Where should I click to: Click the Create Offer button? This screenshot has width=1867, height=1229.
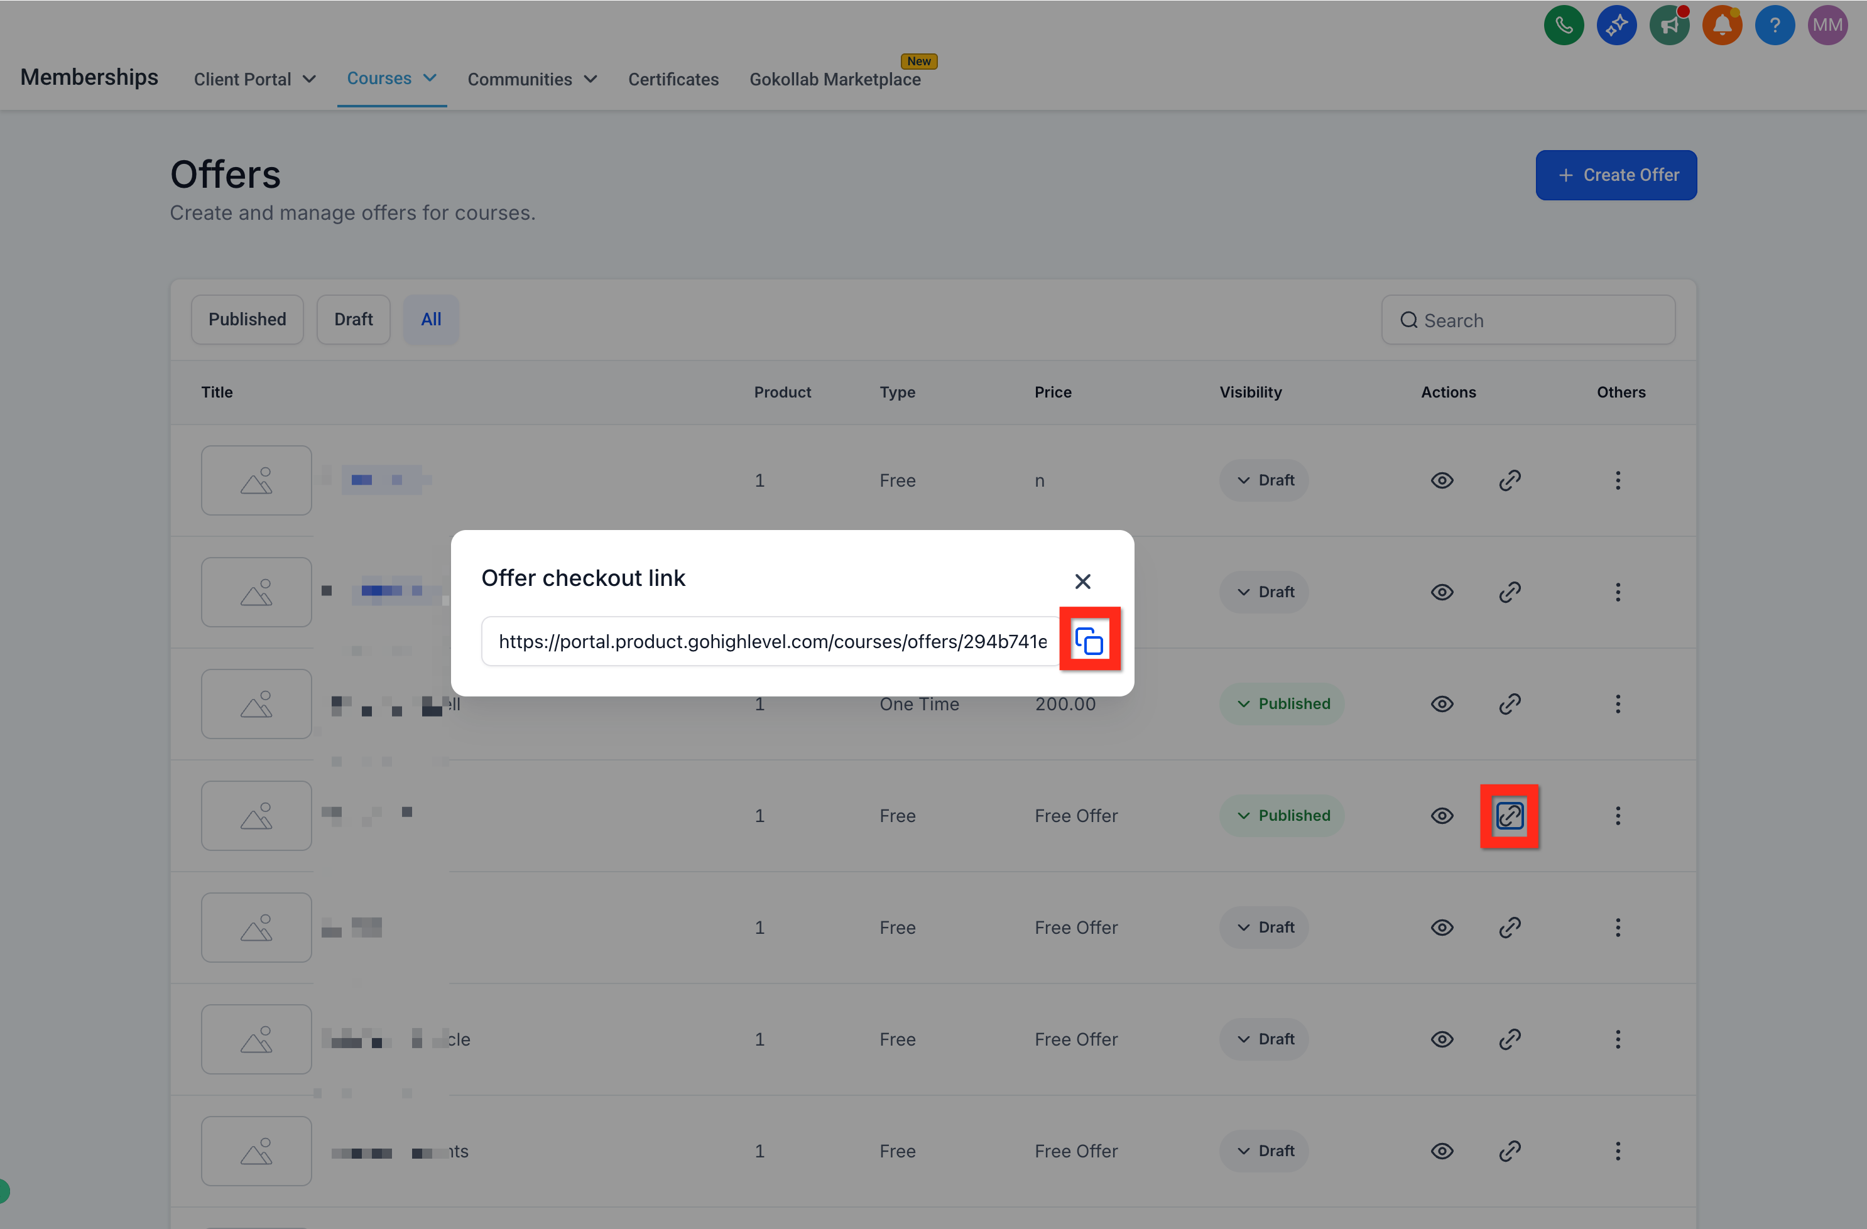pyautogui.click(x=1616, y=175)
